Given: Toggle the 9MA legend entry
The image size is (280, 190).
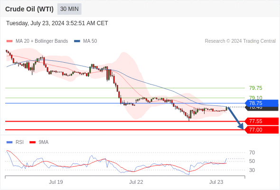Looking at the screenshot, I should click(39, 142).
